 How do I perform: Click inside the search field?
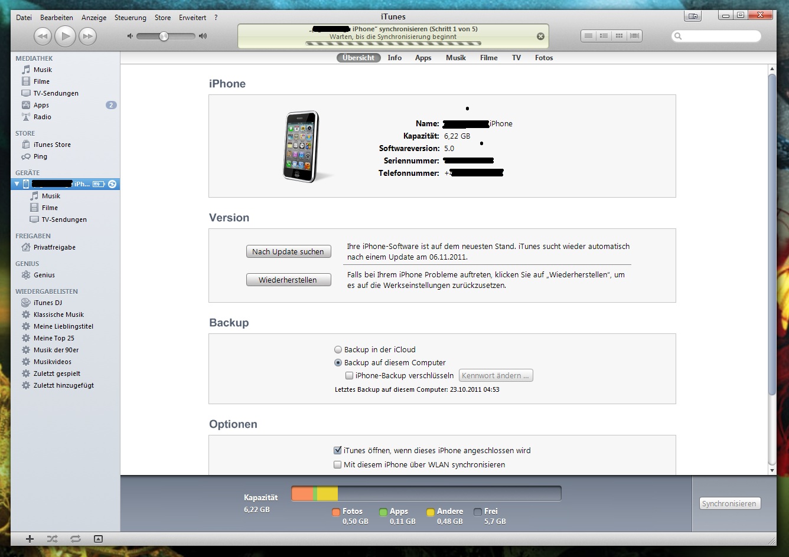pyautogui.click(x=716, y=37)
